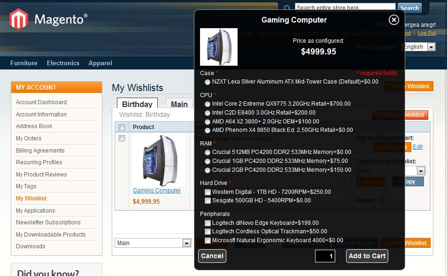Check Western Digital 1TB hard drive

pos(208,192)
